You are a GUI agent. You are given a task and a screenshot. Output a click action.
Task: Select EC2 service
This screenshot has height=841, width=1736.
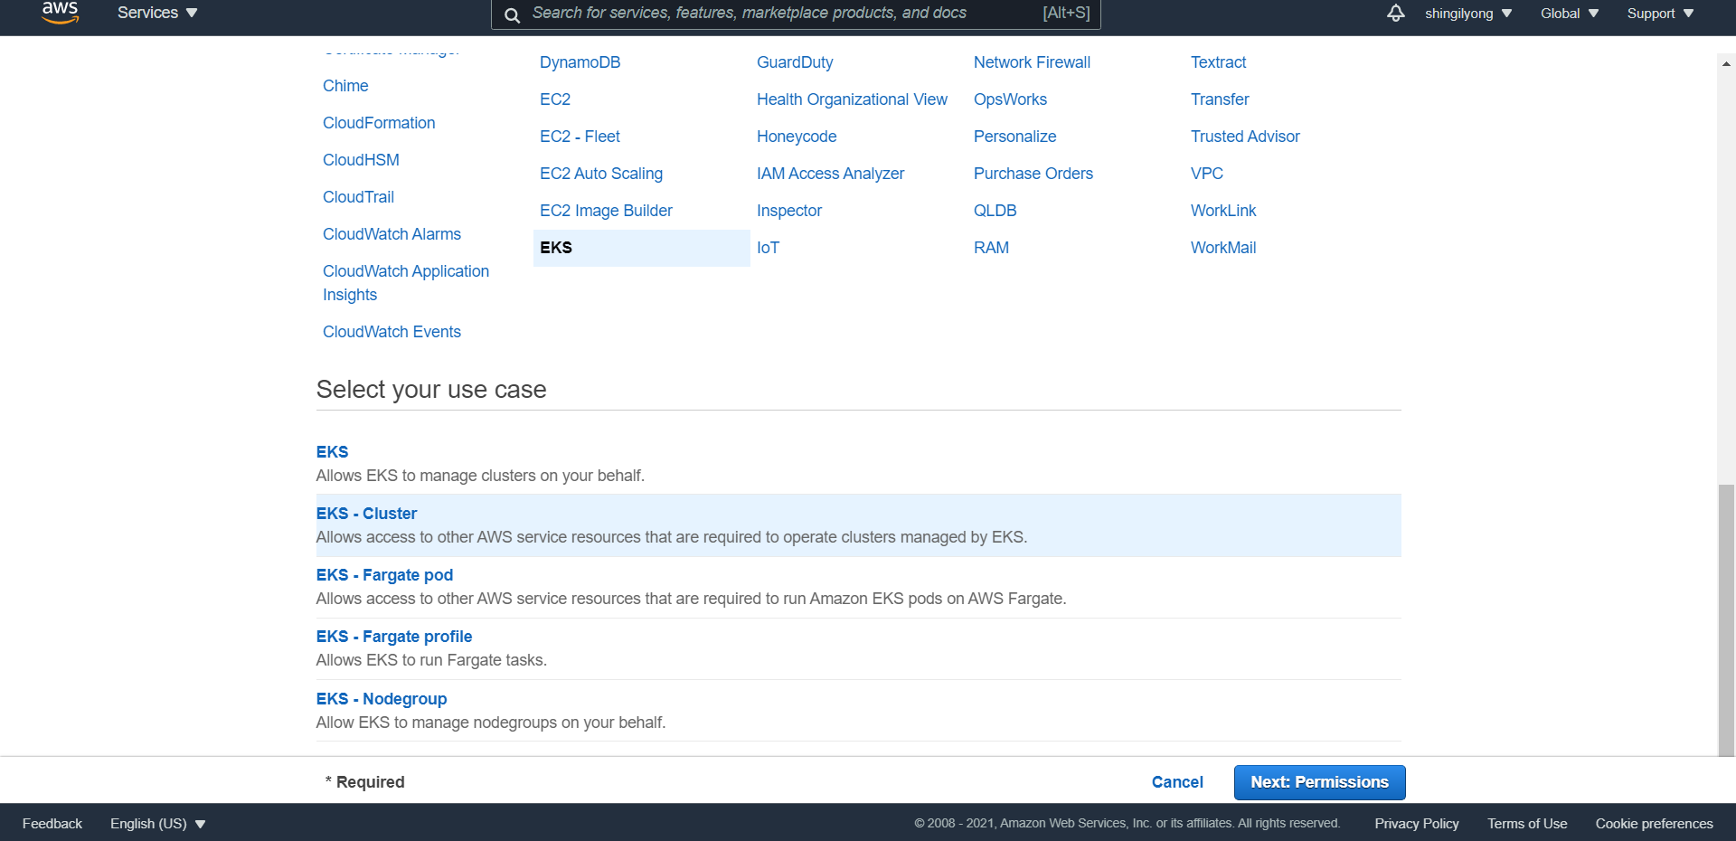(555, 99)
